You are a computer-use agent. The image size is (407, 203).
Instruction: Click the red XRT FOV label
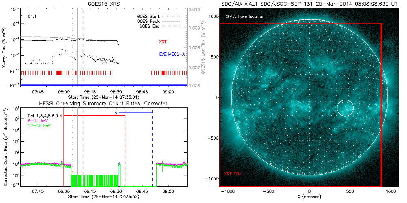pos(232,174)
